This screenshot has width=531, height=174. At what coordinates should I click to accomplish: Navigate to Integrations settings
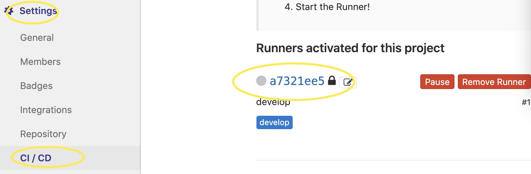pyautogui.click(x=46, y=110)
